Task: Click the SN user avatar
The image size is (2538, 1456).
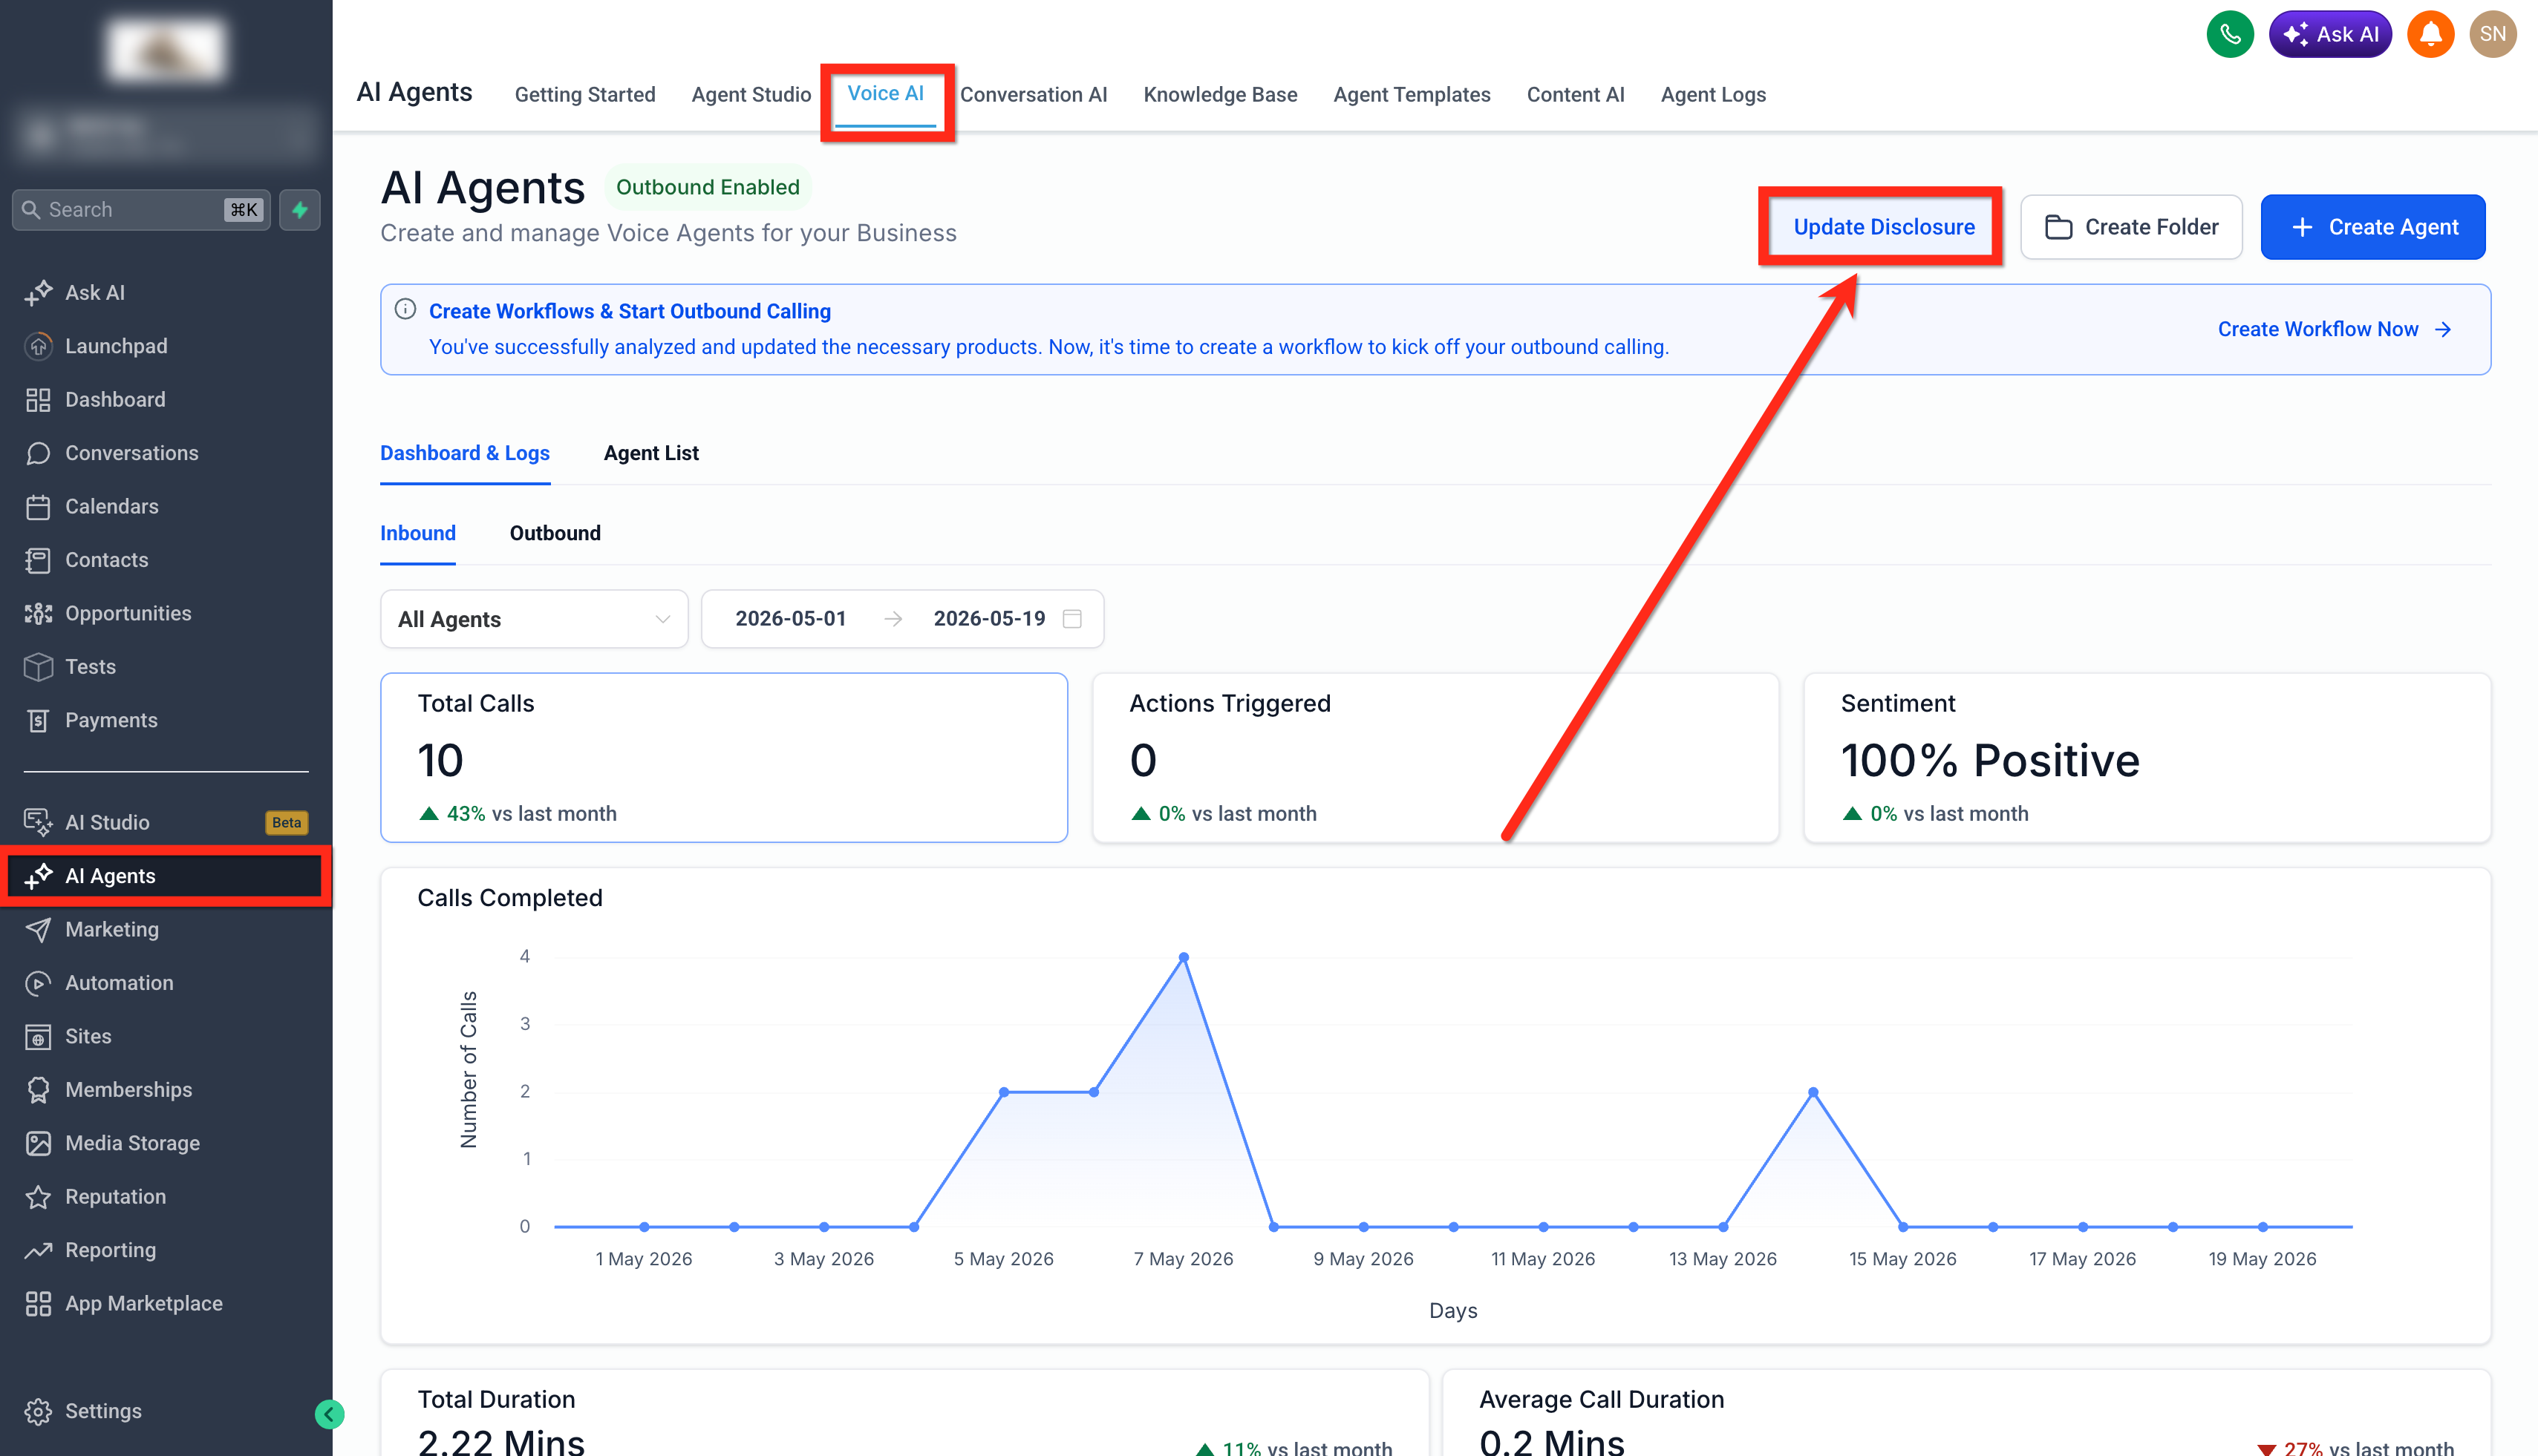Action: point(2492,35)
